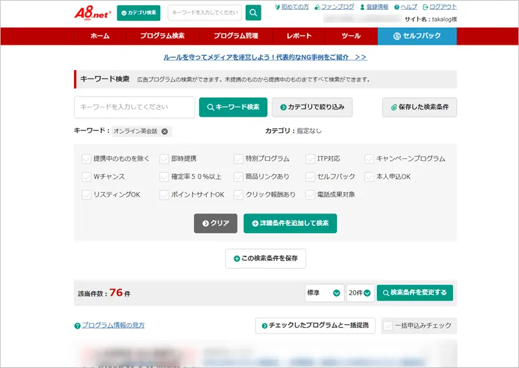Focus the main keyword input field
The width and height of the screenshot is (519, 368).
click(134, 107)
